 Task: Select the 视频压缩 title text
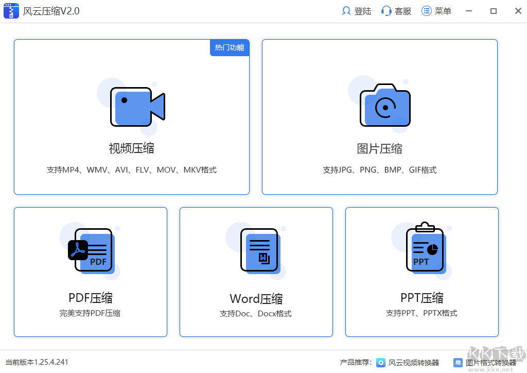[x=131, y=149]
